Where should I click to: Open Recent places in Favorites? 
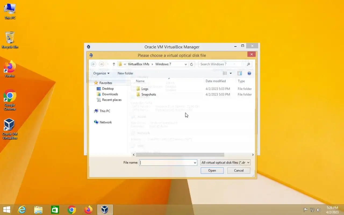pos(112,100)
